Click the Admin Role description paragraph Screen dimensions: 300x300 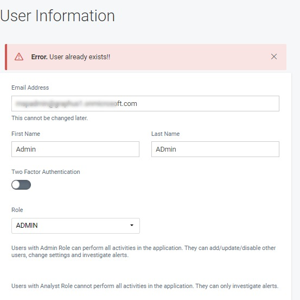(144, 252)
